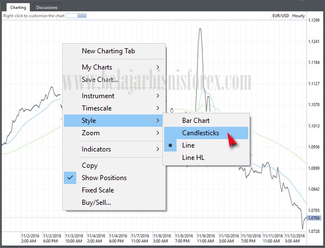Click the 11/8/2016 7:00 PM time label
The width and height of the screenshot is (325, 248).
184,238
